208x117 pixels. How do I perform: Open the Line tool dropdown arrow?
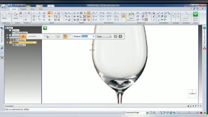pos(36,13)
